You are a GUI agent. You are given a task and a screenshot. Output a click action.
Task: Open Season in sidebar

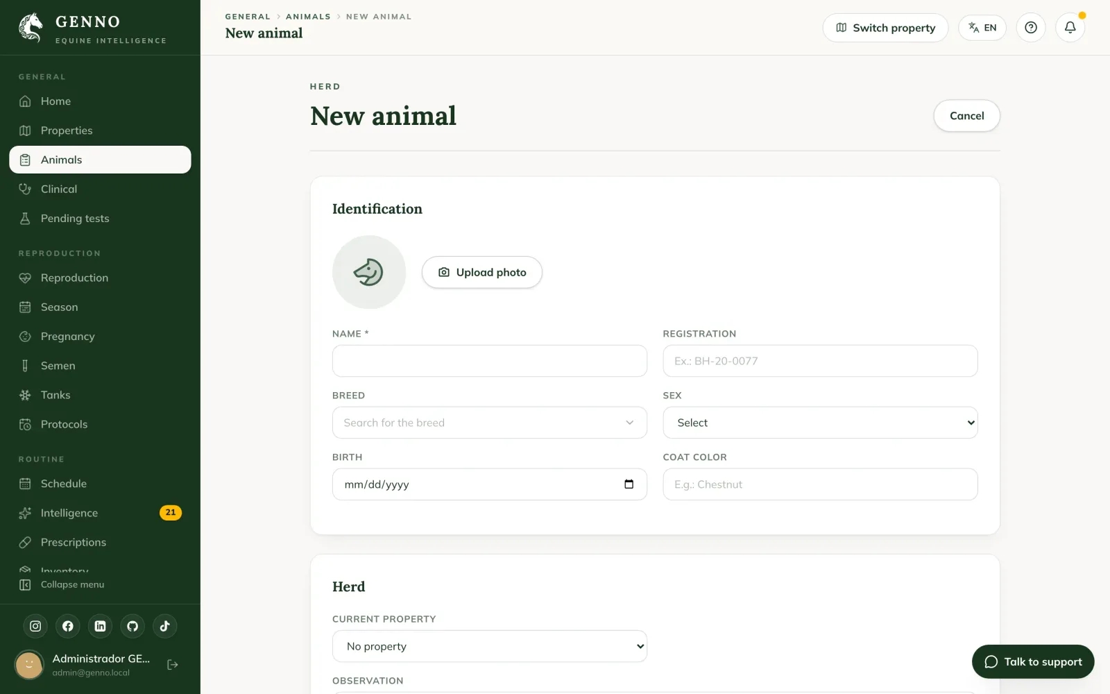point(100,307)
